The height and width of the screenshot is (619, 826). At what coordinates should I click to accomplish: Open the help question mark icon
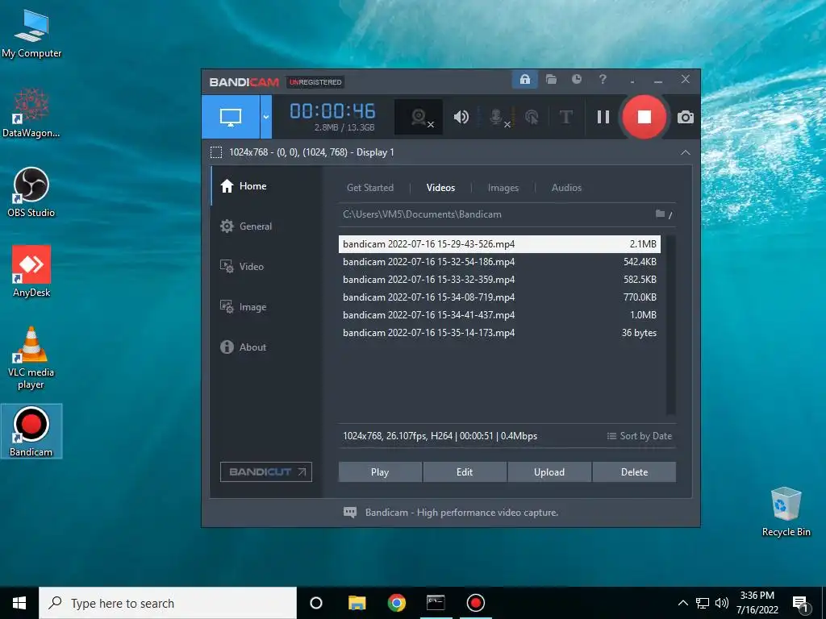pos(603,80)
